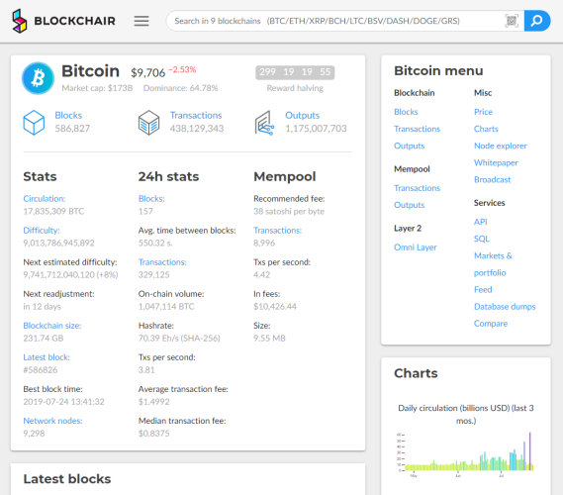Open Charts in Misc menu
The height and width of the screenshot is (495, 563).
click(x=486, y=129)
